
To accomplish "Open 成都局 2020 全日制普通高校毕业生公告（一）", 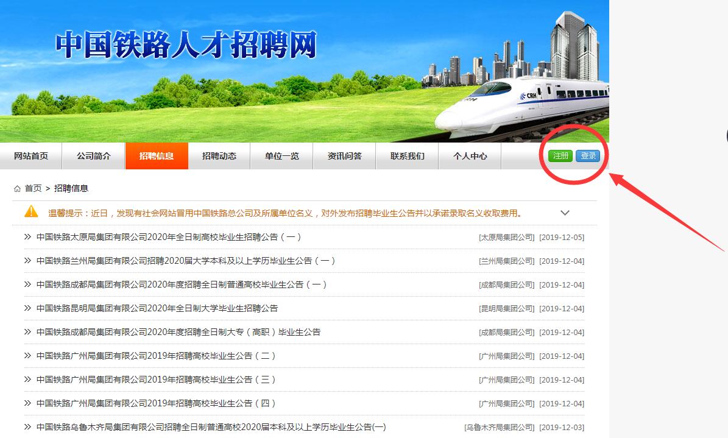I will [x=182, y=284].
